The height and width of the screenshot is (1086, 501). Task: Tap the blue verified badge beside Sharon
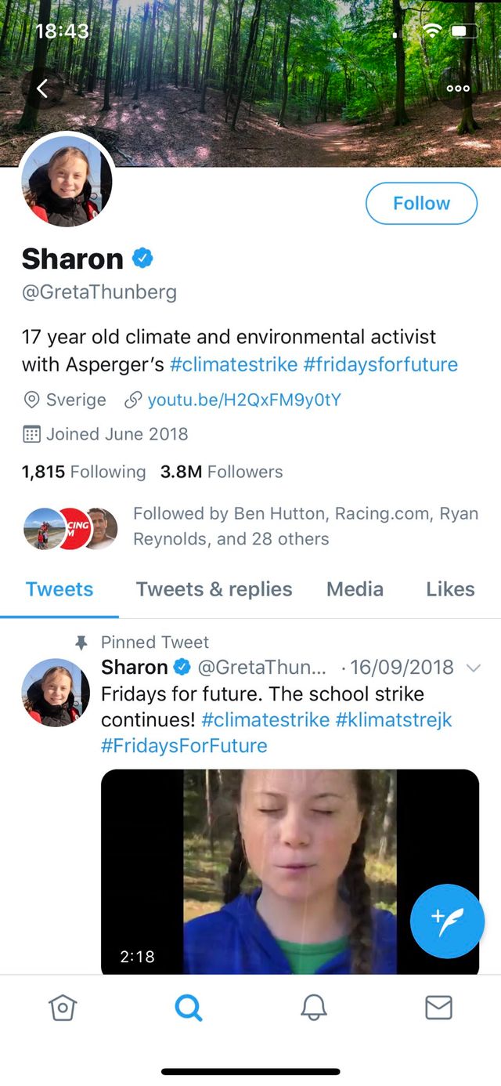pyautogui.click(x=142, y=258)
